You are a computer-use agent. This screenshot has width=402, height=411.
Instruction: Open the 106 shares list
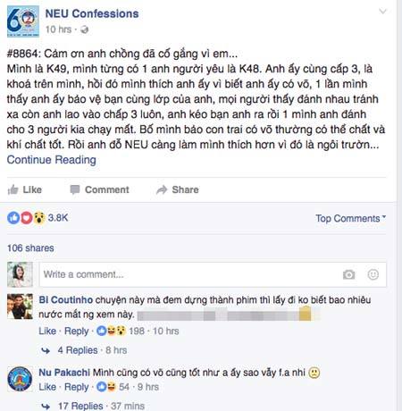click(x=30, y=248)
